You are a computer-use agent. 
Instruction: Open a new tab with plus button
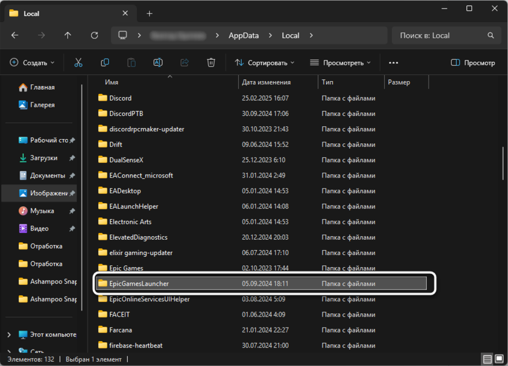click(x=150, y=13)
